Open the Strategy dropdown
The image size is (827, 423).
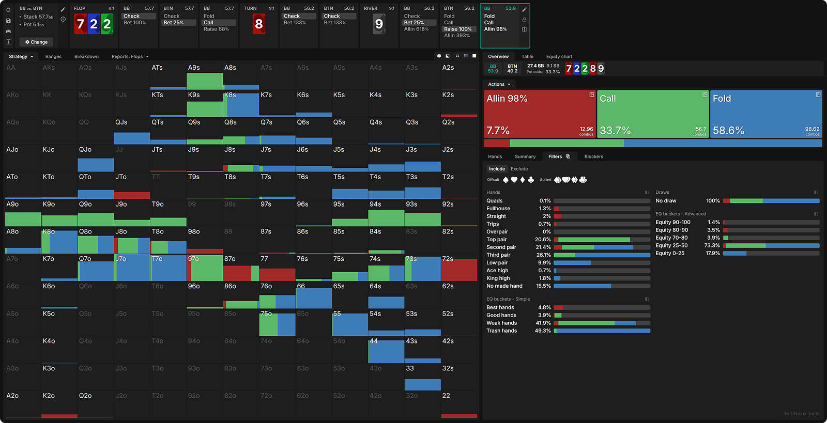[21, 57]
